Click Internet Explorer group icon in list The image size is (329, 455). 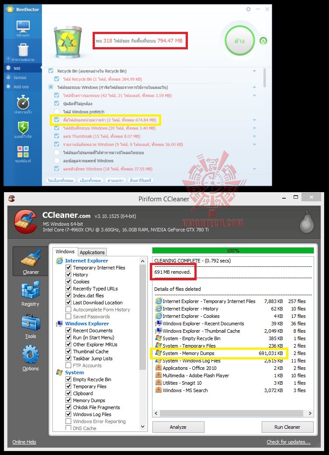pyautogui.click(x=59, y=261)
